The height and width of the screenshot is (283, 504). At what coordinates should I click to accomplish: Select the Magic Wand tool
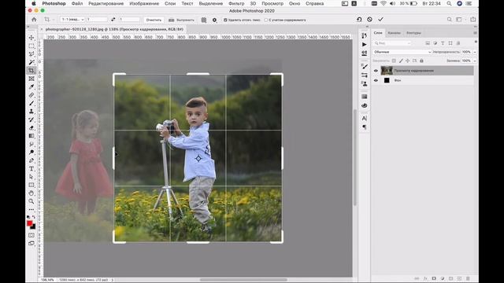[31, 62]
